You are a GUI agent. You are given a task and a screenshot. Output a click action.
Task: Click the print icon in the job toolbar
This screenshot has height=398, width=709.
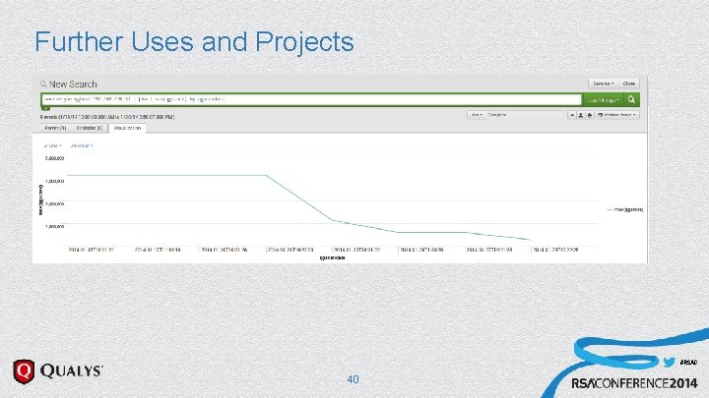[589, 115]
